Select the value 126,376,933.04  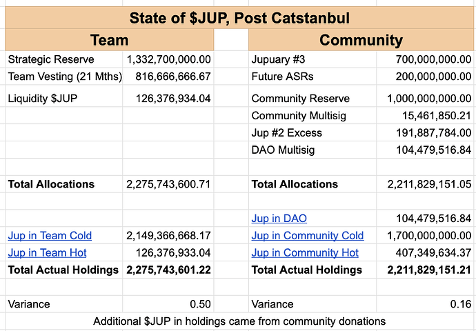tap(173, 252)
